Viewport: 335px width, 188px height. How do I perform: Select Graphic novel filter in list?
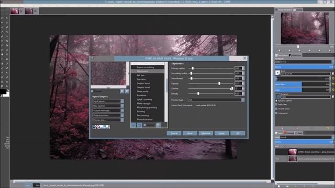(143, 87)
